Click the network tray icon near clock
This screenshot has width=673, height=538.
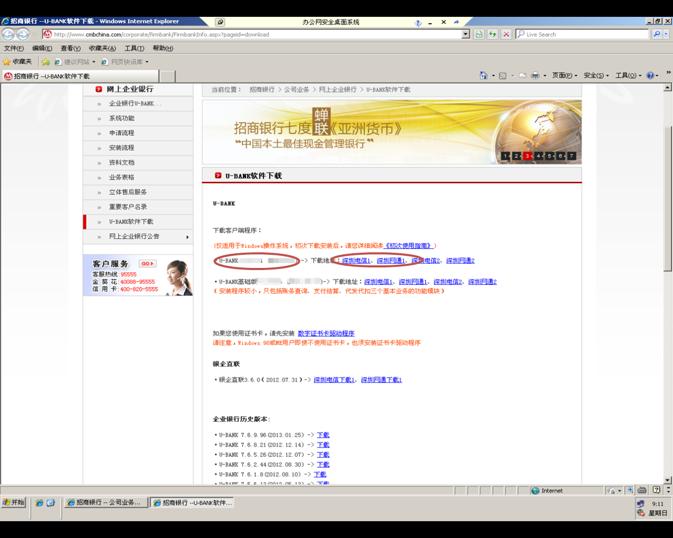[x=640, y=504]
